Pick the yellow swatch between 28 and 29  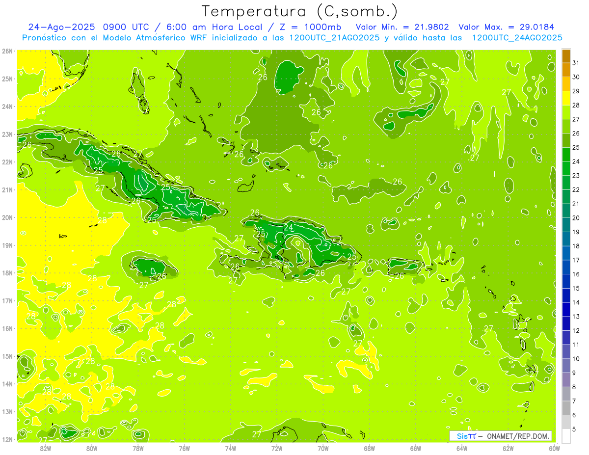click(x=566, y=98)
